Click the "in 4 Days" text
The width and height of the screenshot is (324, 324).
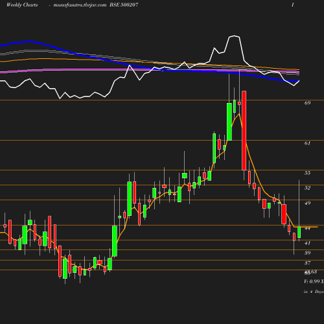click(x=314, y=292)
